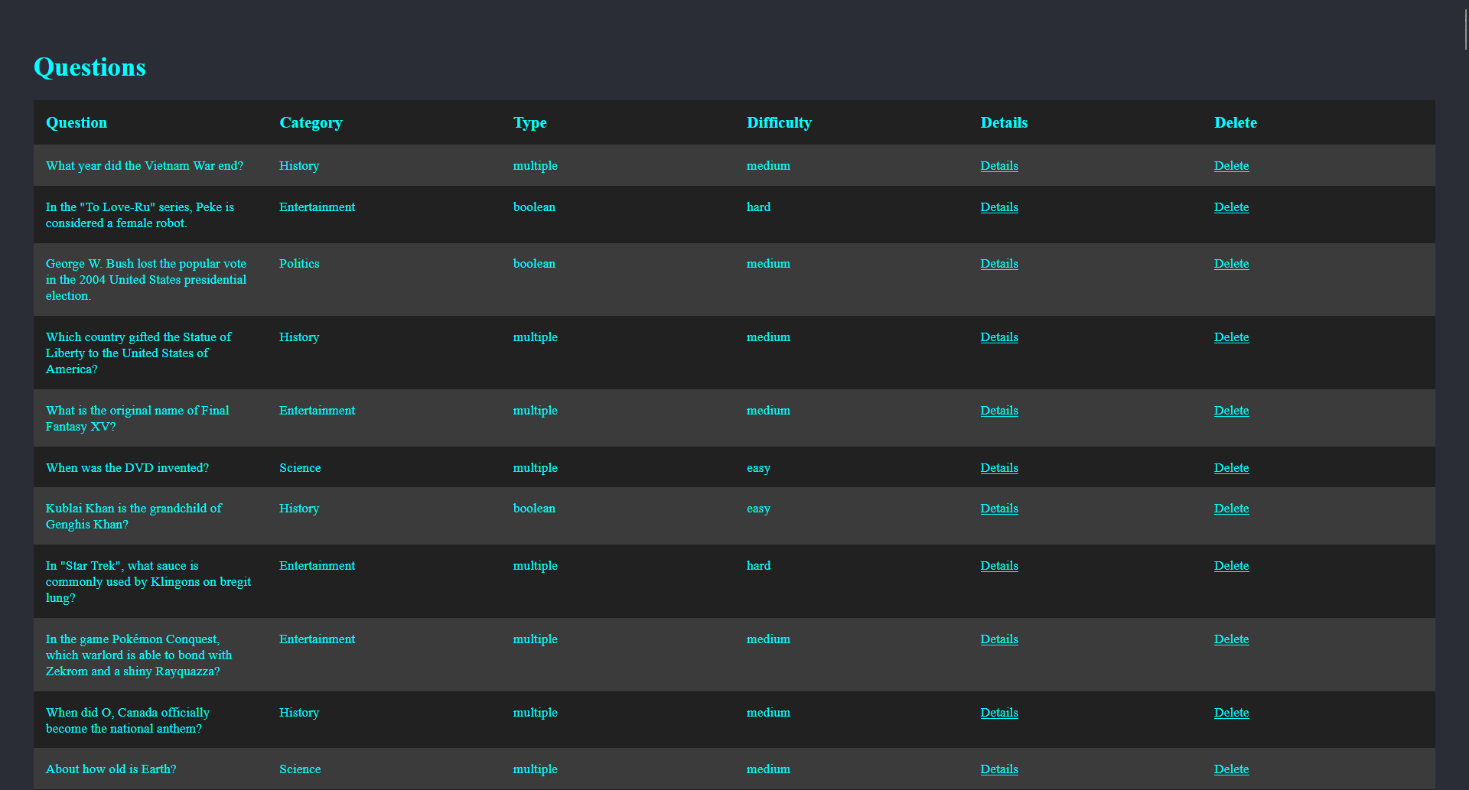View Details for Statue of Liberty question
This screenshot has width=1469, height=790.
point(998,337)
